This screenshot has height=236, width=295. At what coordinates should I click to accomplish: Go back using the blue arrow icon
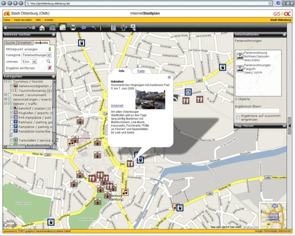(x=83, y=28)
